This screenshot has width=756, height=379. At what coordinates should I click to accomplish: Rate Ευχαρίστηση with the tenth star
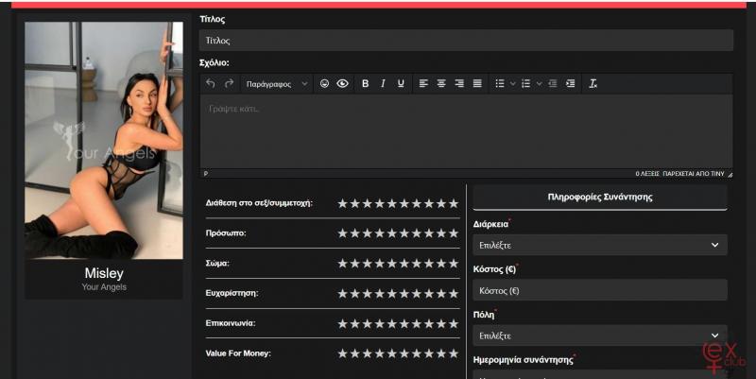(x=454, y=293)
